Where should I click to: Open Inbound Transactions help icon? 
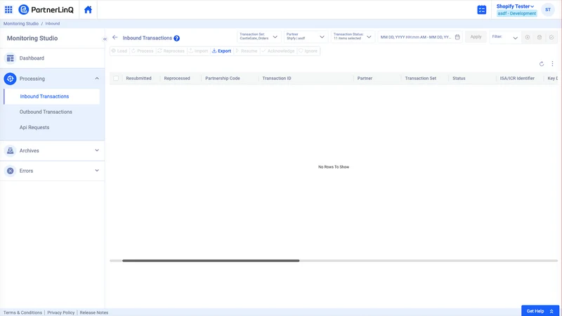tap(177, 39)
